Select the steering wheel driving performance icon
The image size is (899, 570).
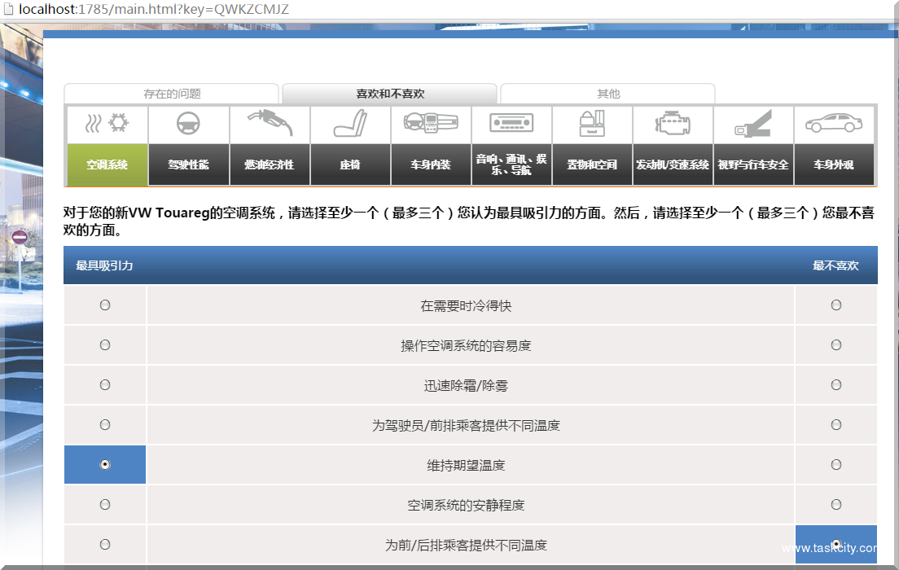188,125
